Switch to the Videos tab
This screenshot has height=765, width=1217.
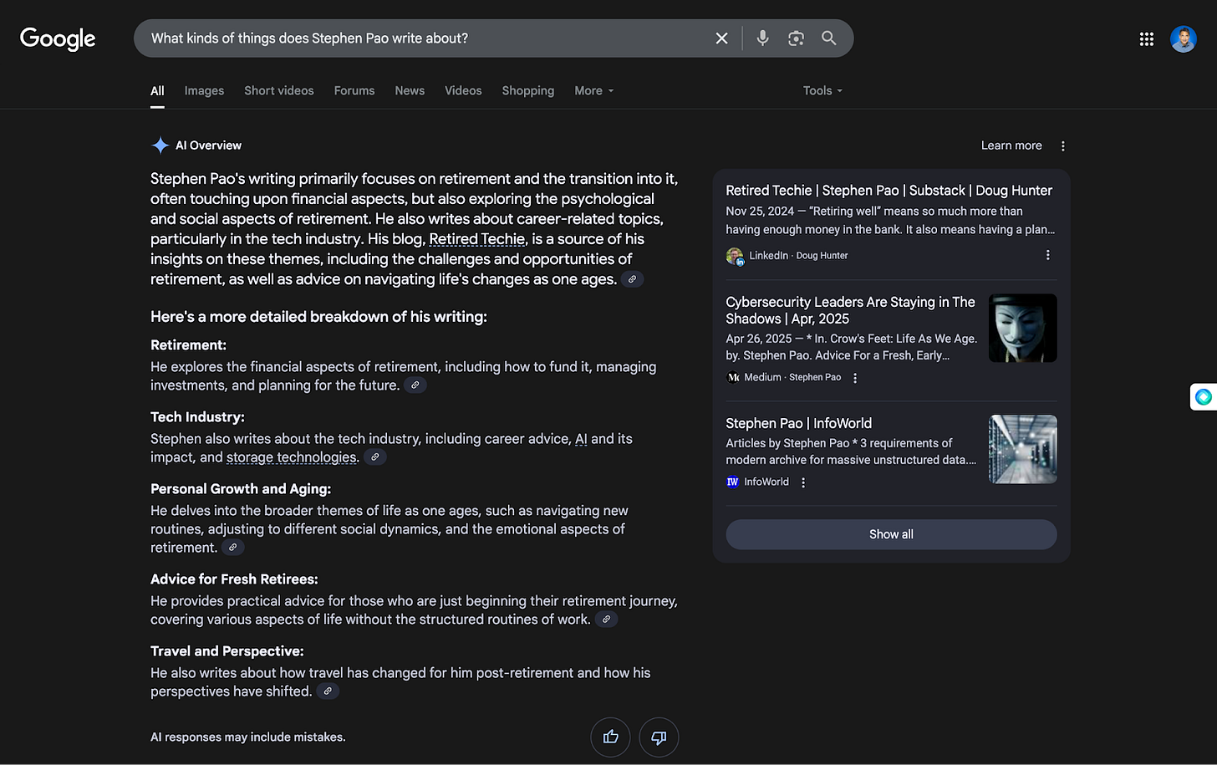(x=463, y=90)
